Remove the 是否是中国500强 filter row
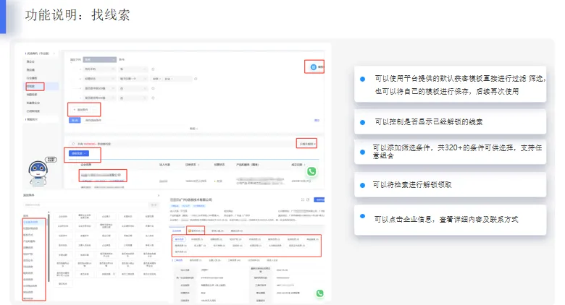 click(x=153, y=88)
